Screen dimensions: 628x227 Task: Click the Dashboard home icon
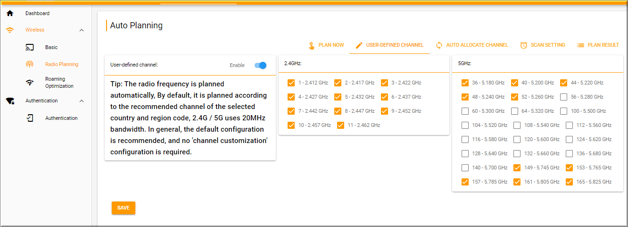(x=10, y=13)
